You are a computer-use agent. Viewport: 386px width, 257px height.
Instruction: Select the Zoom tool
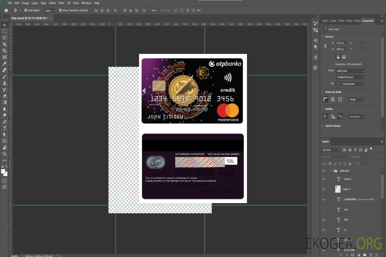[4, 154]
